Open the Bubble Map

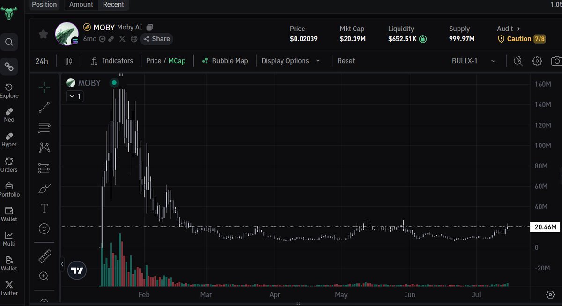click(x=224, y=61)
